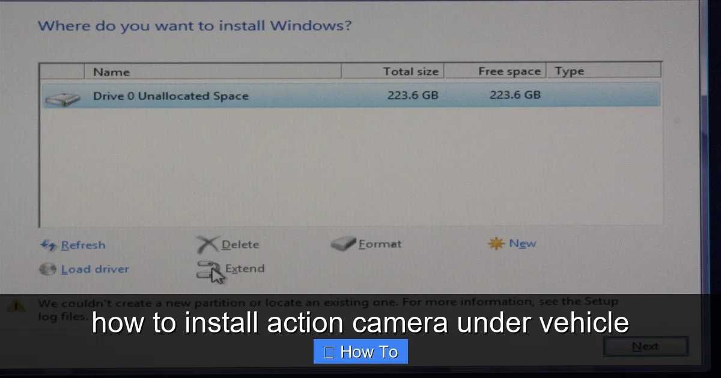Select the Refresh link text
This screenshot has width=721, height=378.
pyautogui.click(x=83, y=245)
